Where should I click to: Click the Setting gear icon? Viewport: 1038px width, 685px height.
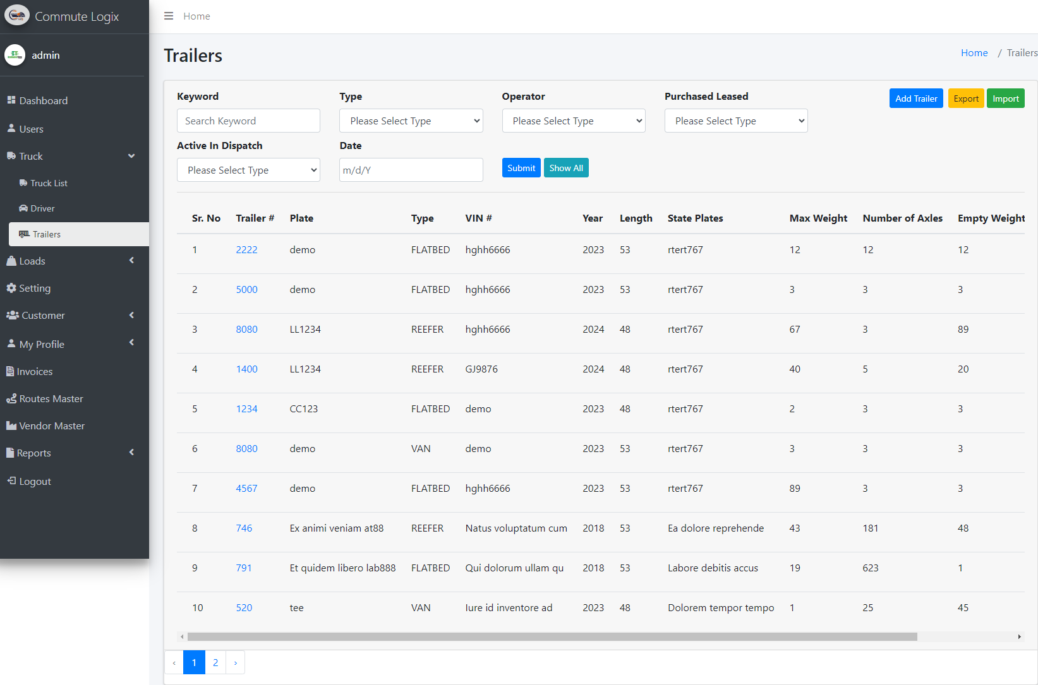(x=11, y=288)
